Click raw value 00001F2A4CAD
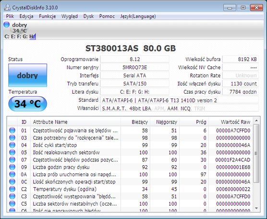 233,160
